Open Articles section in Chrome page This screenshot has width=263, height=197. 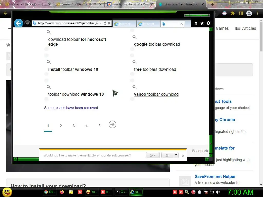point(246,28)
